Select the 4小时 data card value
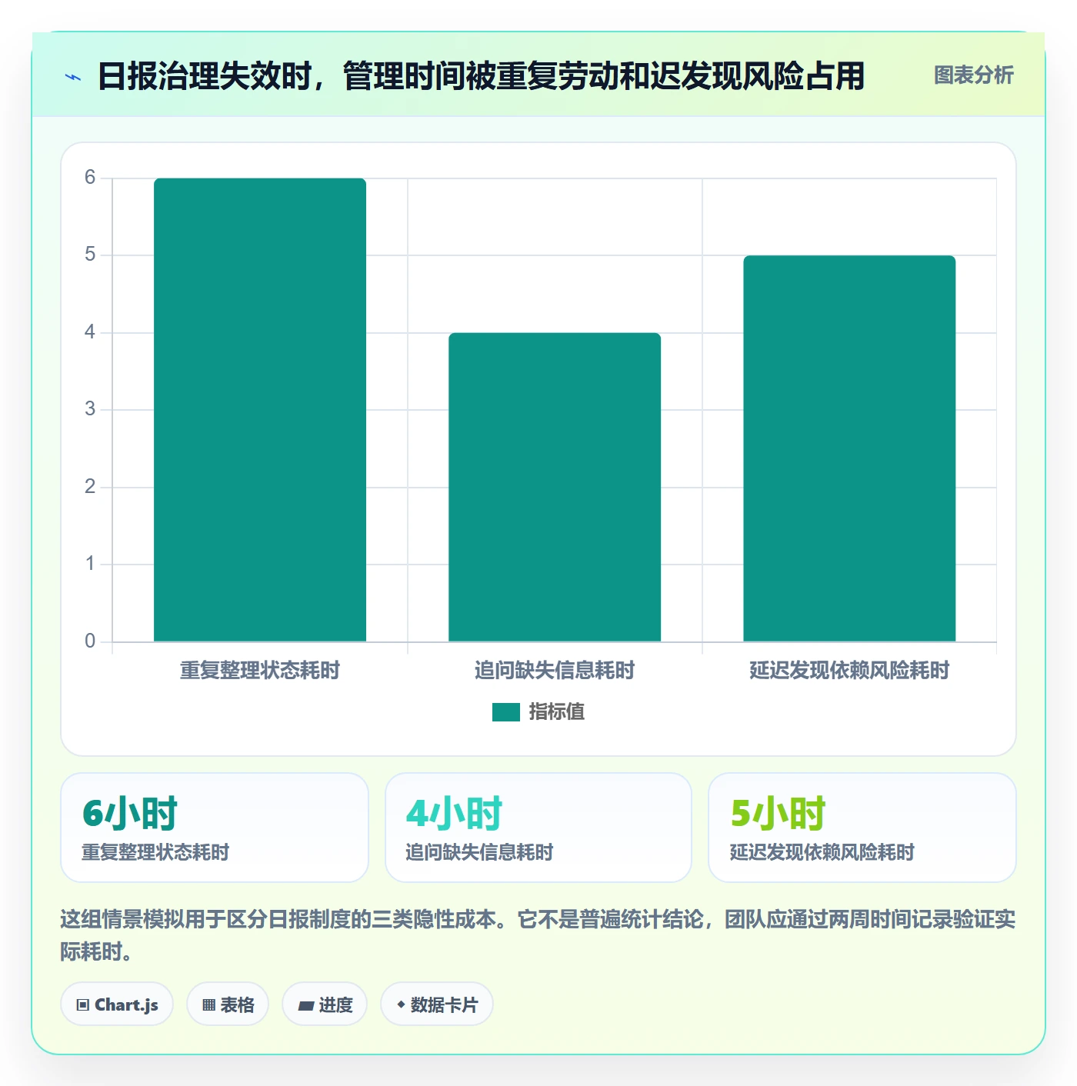The image size is (1077, 1086). click(x=454, y=814)
